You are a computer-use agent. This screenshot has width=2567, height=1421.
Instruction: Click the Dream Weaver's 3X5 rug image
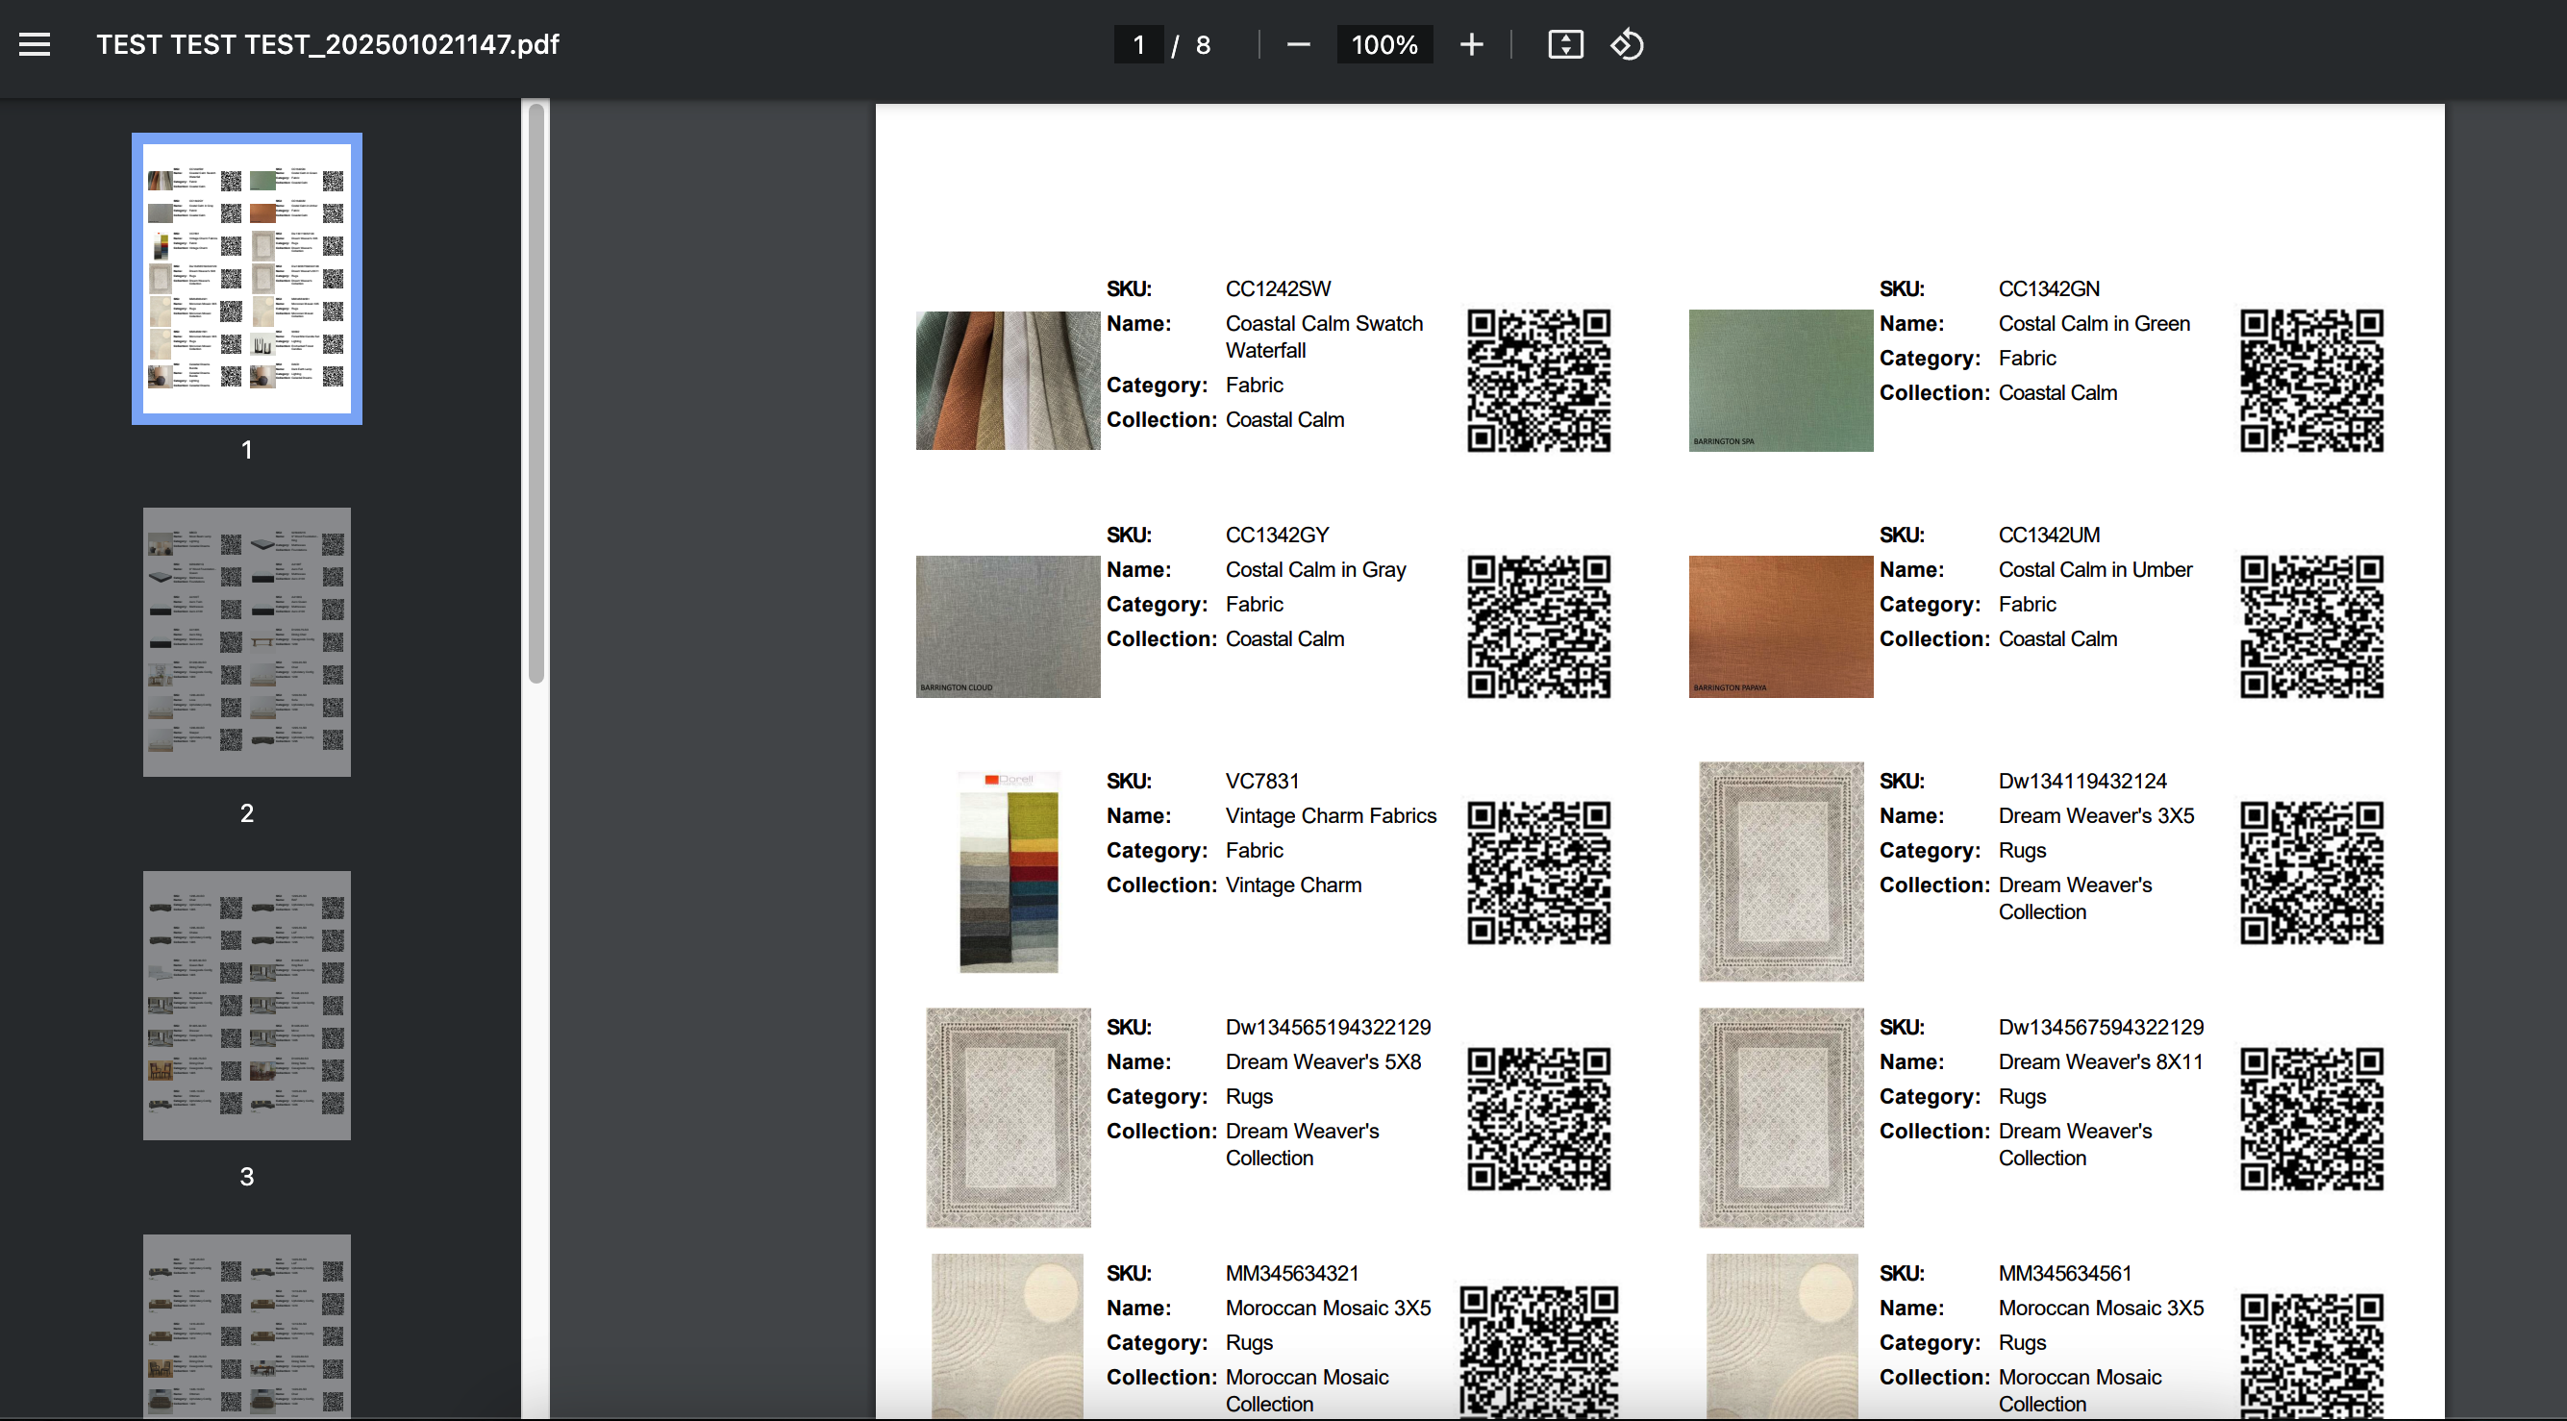pos(1781,872)
